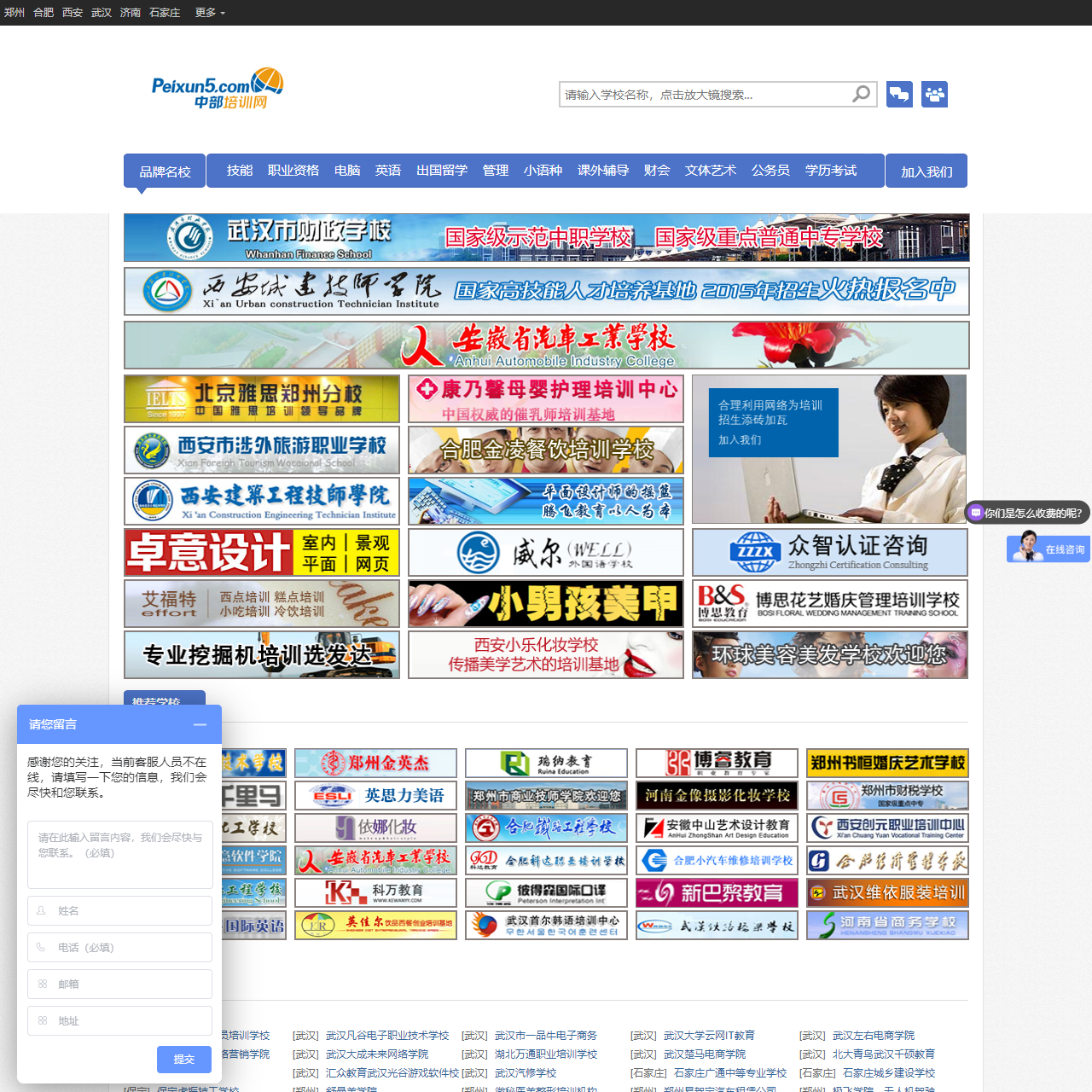Viewport: 1092px width, 1092px height.
Task: Open the 郑州金英杰 school logo
Action: pyautogui.click(x=375, y=763)
